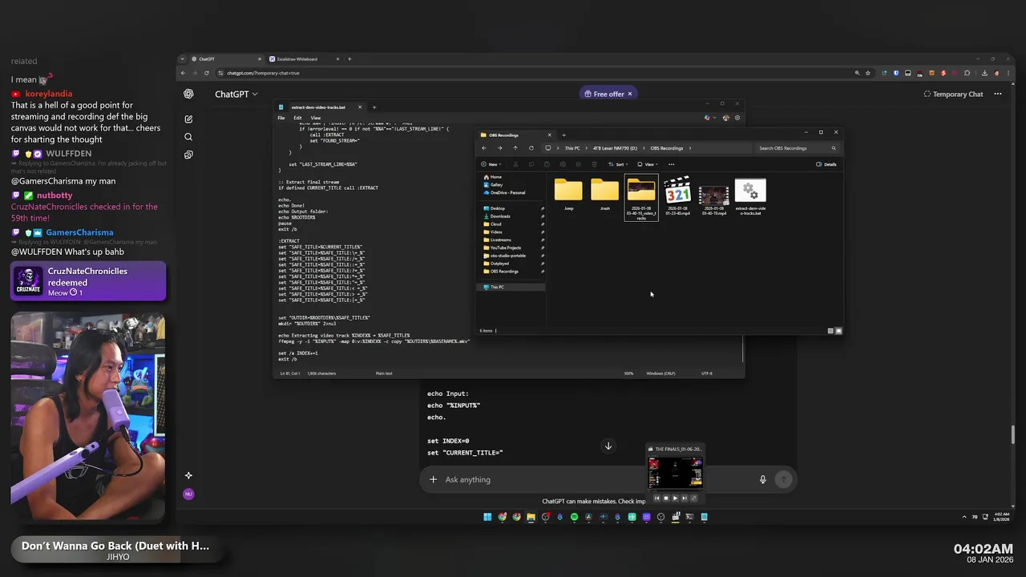Open search chats icon in ChatGPT sidebar

pos(188,137)
